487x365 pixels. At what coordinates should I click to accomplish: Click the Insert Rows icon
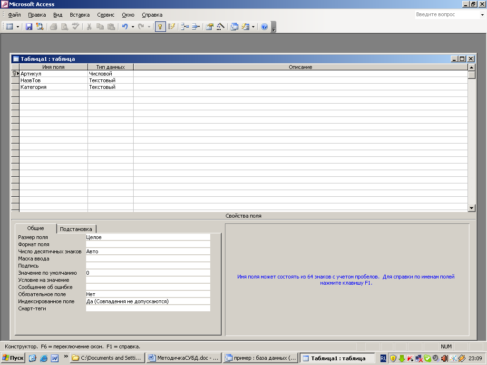click(185, 27)
